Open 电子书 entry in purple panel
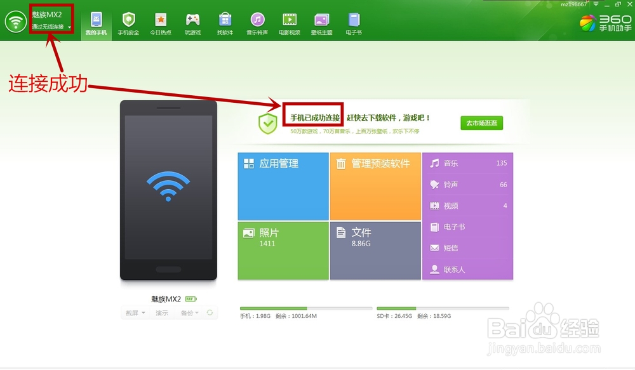This screenshot has width=635, height=370. pyautogui.click(x=468, y=227)
